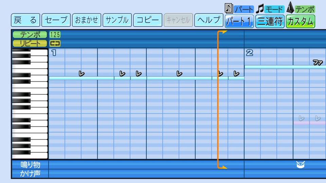Click the コピー copy button
The width and height of the screenshot is (326, 183).
point(148,20)
